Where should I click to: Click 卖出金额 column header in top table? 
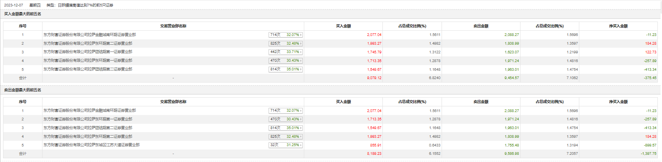481,26
